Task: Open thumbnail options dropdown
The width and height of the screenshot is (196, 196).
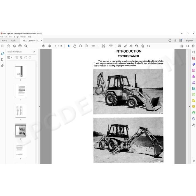Action: coord(10,57)
